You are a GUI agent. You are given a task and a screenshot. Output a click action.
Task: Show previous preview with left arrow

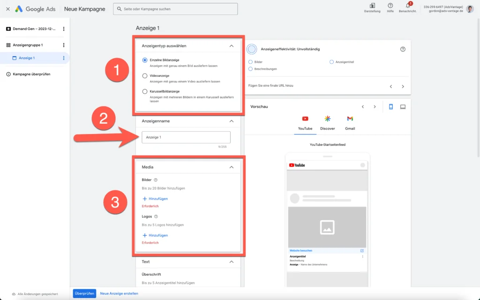click(363, 106)
